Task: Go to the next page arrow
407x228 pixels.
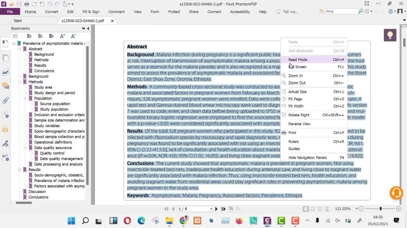Action: coord(216,209)
